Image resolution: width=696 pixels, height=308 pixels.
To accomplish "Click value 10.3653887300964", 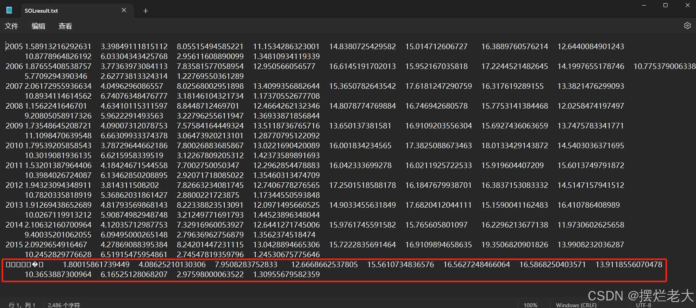I will coord(58,274).
